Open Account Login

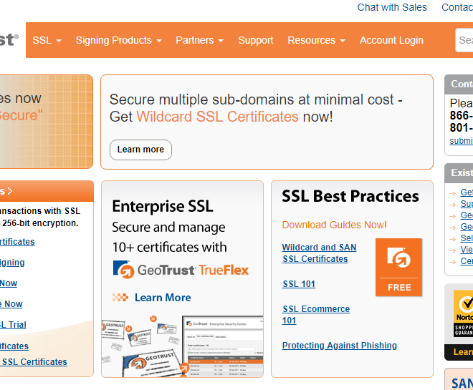pos(391,40)
